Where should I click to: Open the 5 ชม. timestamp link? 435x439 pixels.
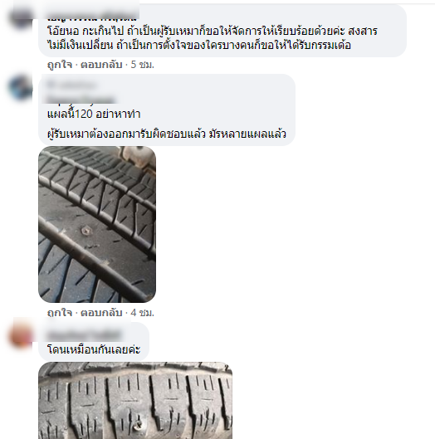click(142, 65)
